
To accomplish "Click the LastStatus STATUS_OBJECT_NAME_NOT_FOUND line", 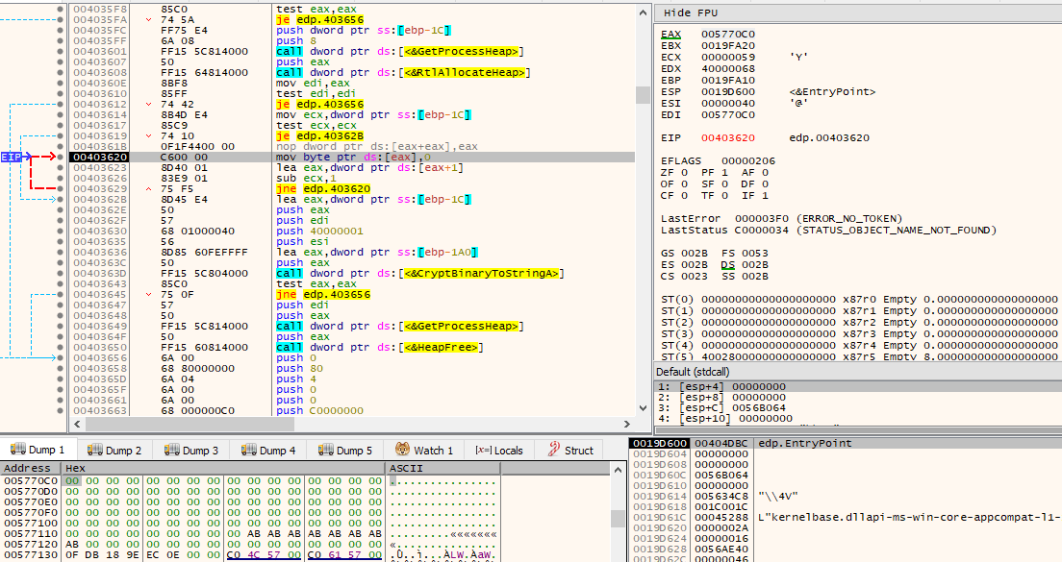I will [x=829, y=230].
